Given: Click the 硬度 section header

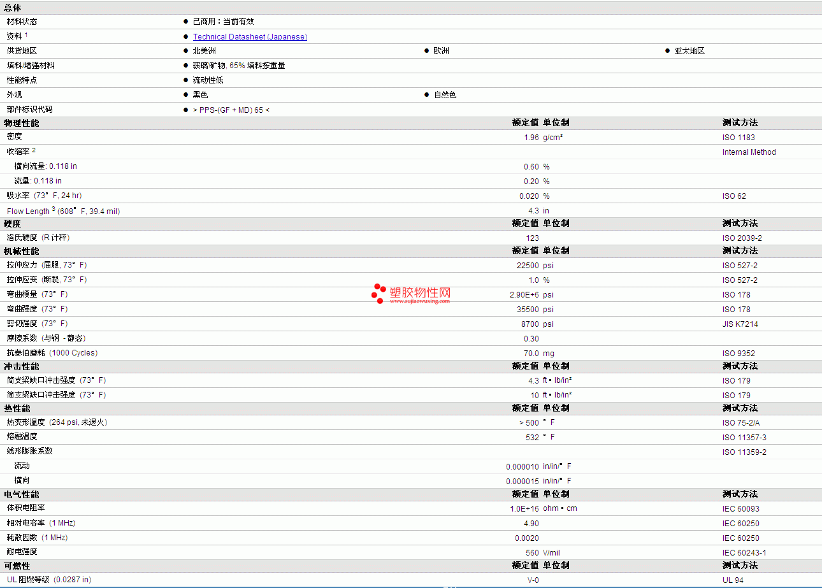Looking at the screenshot, I should 13,224.
